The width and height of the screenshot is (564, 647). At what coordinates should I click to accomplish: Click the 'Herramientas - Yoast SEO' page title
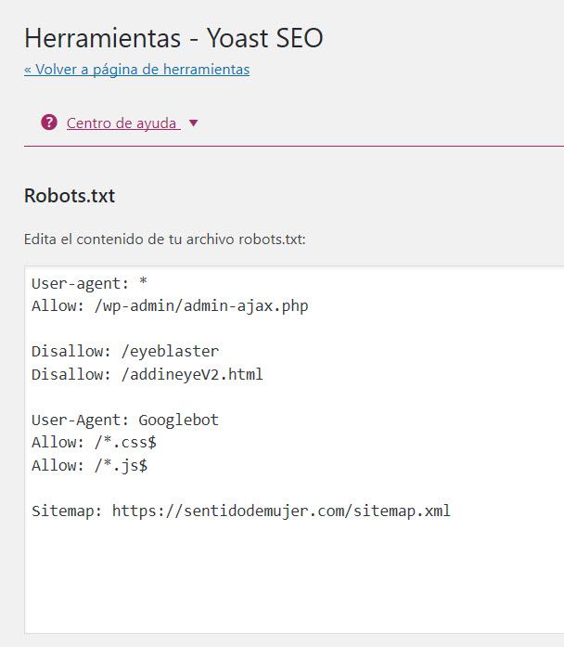(x=173, y=38)
